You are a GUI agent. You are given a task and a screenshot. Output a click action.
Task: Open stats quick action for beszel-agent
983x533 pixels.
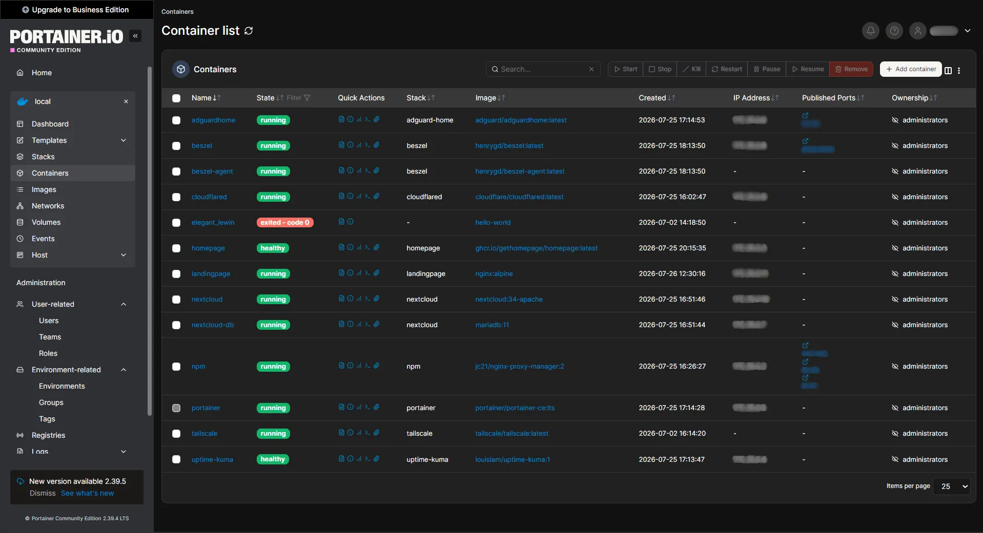point(359,170)
